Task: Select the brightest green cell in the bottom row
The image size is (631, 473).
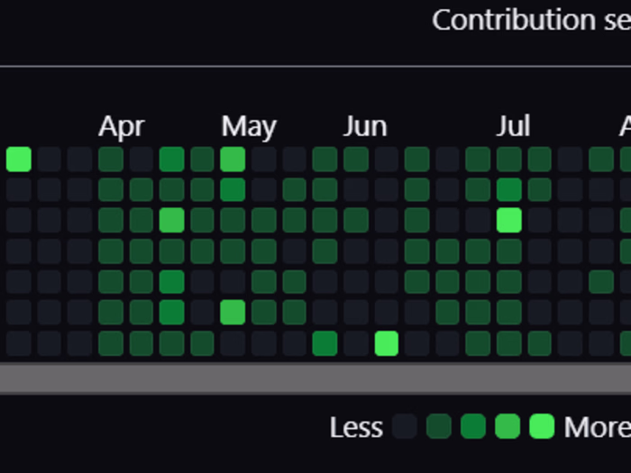Action: coord(387,343)
